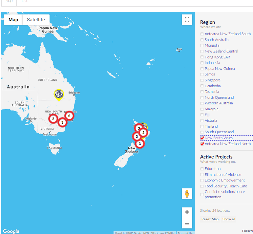253x234 pixels.
Task: Enable the Indonesia region checkbox
Action: (x=202, y=63)
